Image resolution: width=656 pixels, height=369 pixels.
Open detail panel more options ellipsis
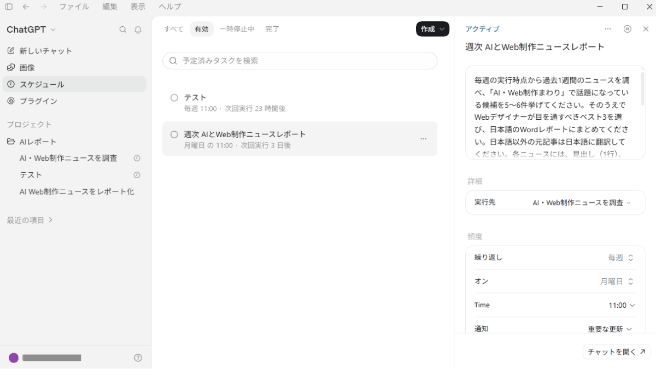point(608,29)
